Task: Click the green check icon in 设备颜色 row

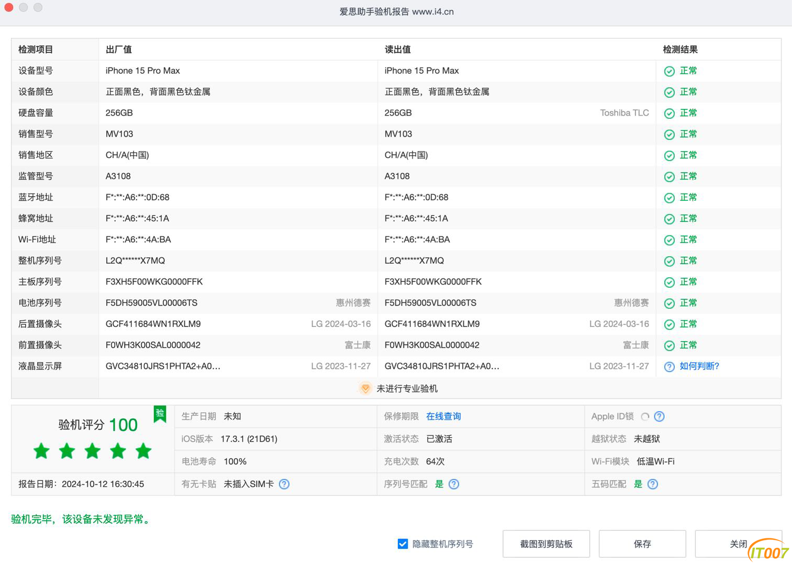Action: [x=669, y=93]
